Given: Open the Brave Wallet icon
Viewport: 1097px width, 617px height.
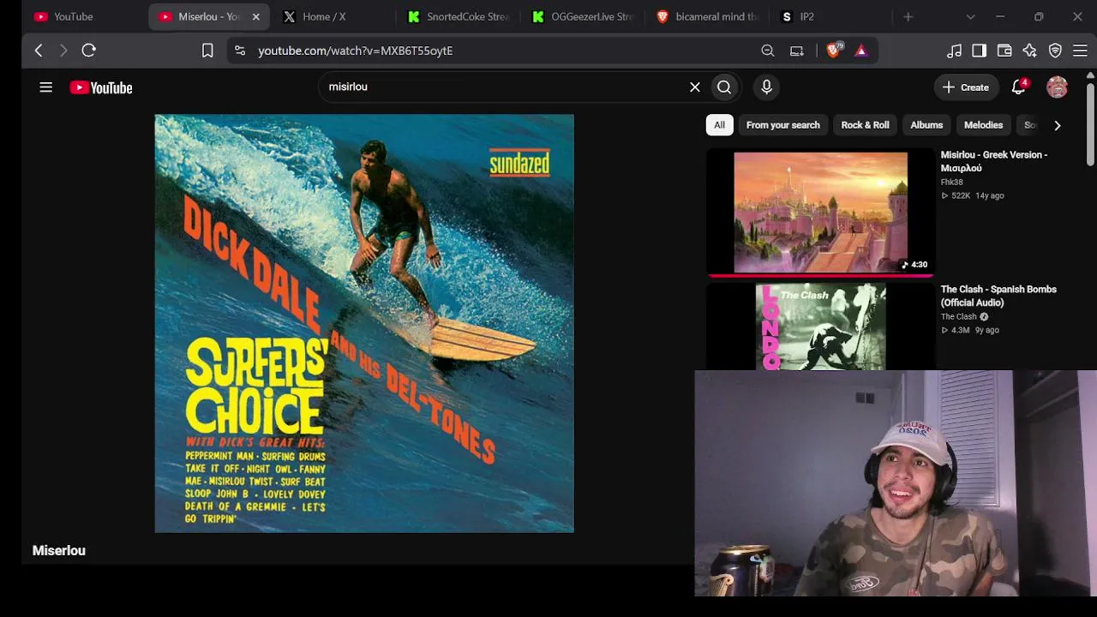Looking at the screenshot, I should point(1004,51).
